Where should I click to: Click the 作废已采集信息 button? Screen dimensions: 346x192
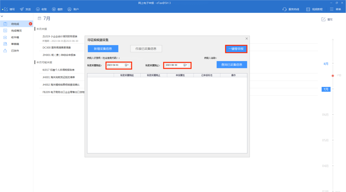click(146, 49)
